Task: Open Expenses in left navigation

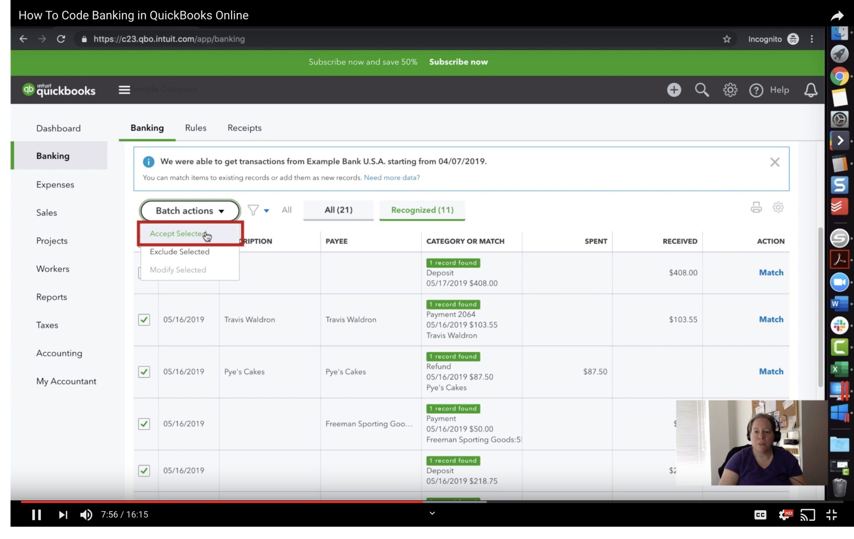Action: pyautogui.click(x=55, y=185)
